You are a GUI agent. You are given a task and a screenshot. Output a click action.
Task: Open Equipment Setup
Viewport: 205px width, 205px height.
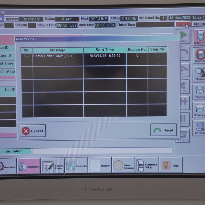(147, 165)
